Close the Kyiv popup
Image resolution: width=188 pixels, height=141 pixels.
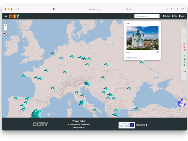point(159,22)
